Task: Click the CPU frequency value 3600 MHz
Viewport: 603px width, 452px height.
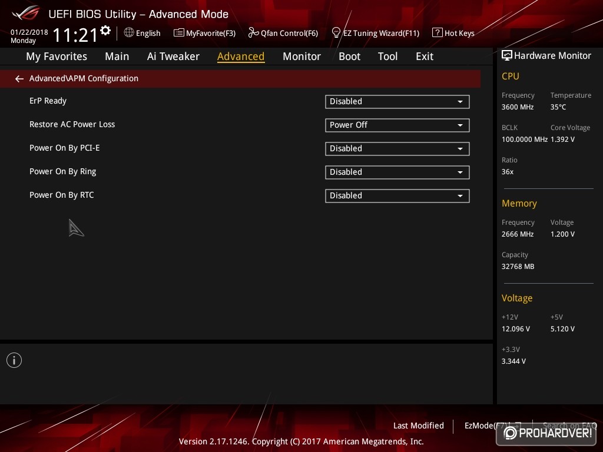Action: (x=518, y=107)
